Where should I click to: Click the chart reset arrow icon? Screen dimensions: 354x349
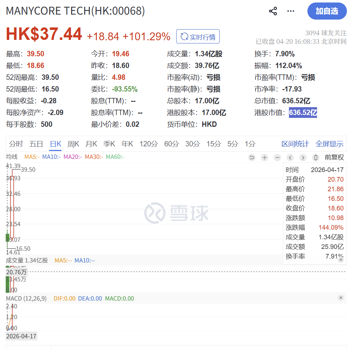252,157
